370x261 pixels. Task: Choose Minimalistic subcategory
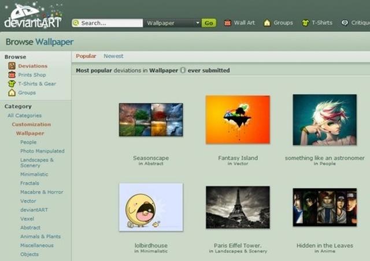click(x=34, y=174)
